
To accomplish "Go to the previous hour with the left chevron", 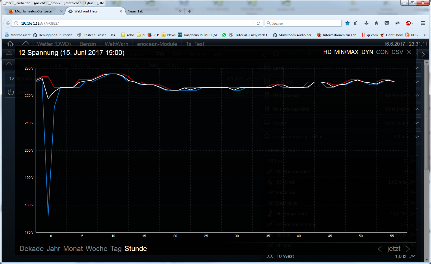I will [x=380, y=249].
